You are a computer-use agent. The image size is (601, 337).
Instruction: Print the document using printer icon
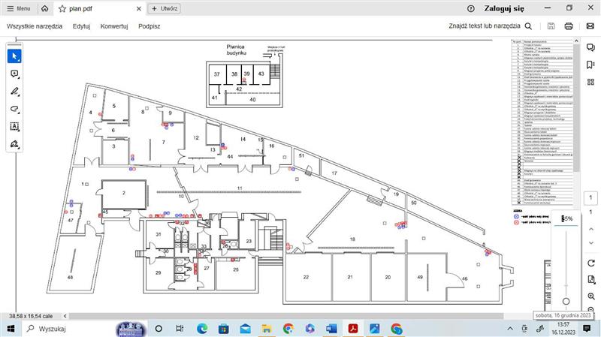569,26
